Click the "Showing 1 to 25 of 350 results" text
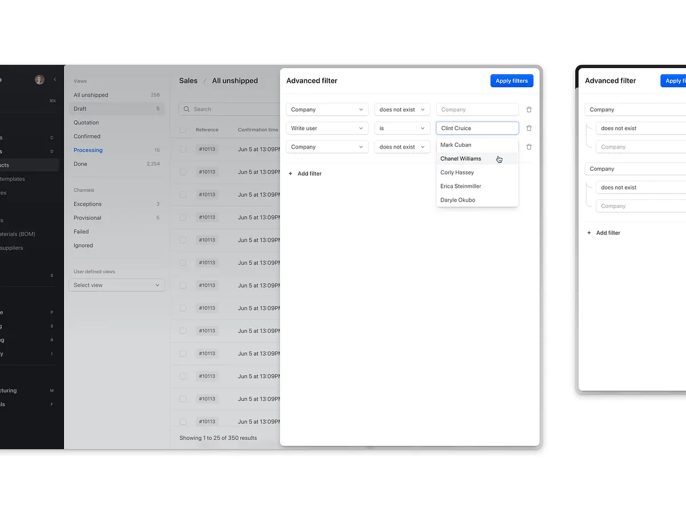This screenshot has height=514, width=686. [x=218, y=438]
